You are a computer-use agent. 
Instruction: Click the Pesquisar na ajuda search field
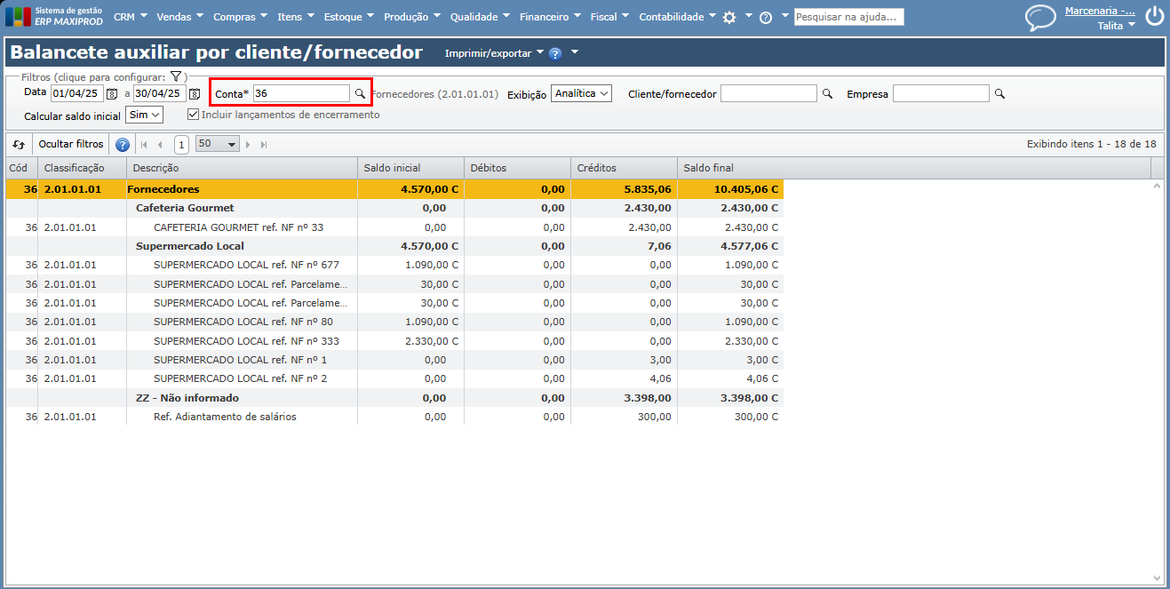[848, 17]
